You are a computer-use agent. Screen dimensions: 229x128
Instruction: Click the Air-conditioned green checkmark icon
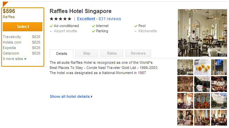tap(51, 26)
